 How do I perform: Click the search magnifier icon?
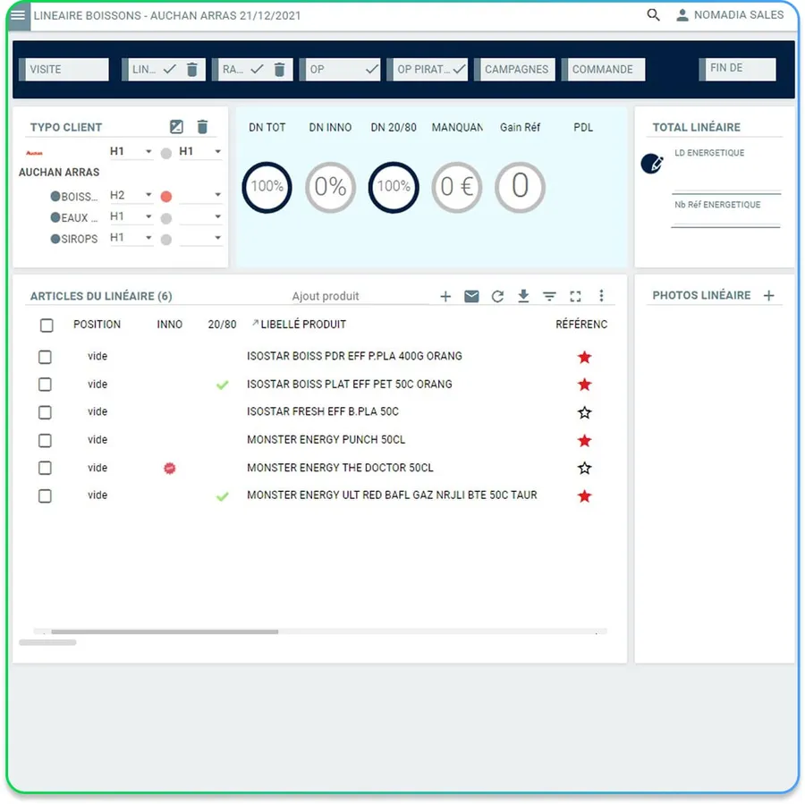click(653, 15)
